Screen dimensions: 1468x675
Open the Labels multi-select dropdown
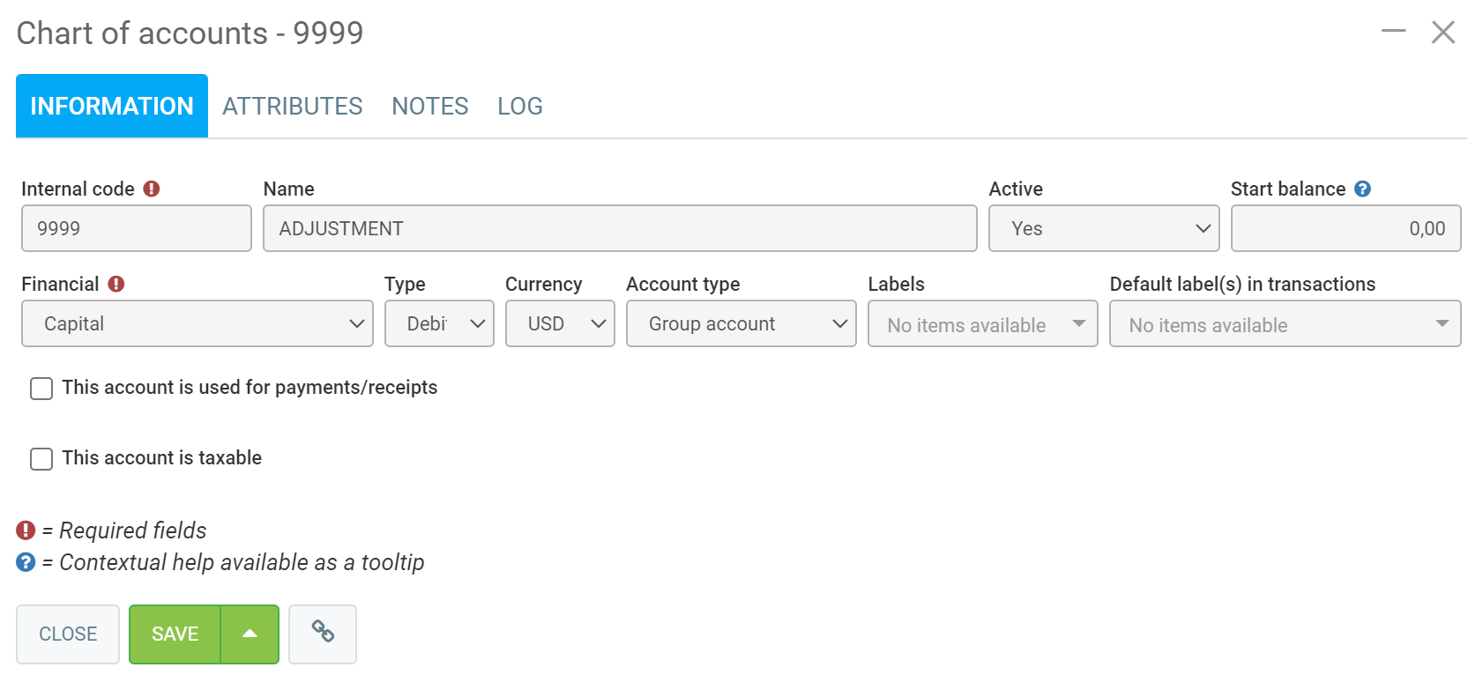(982, 324)
